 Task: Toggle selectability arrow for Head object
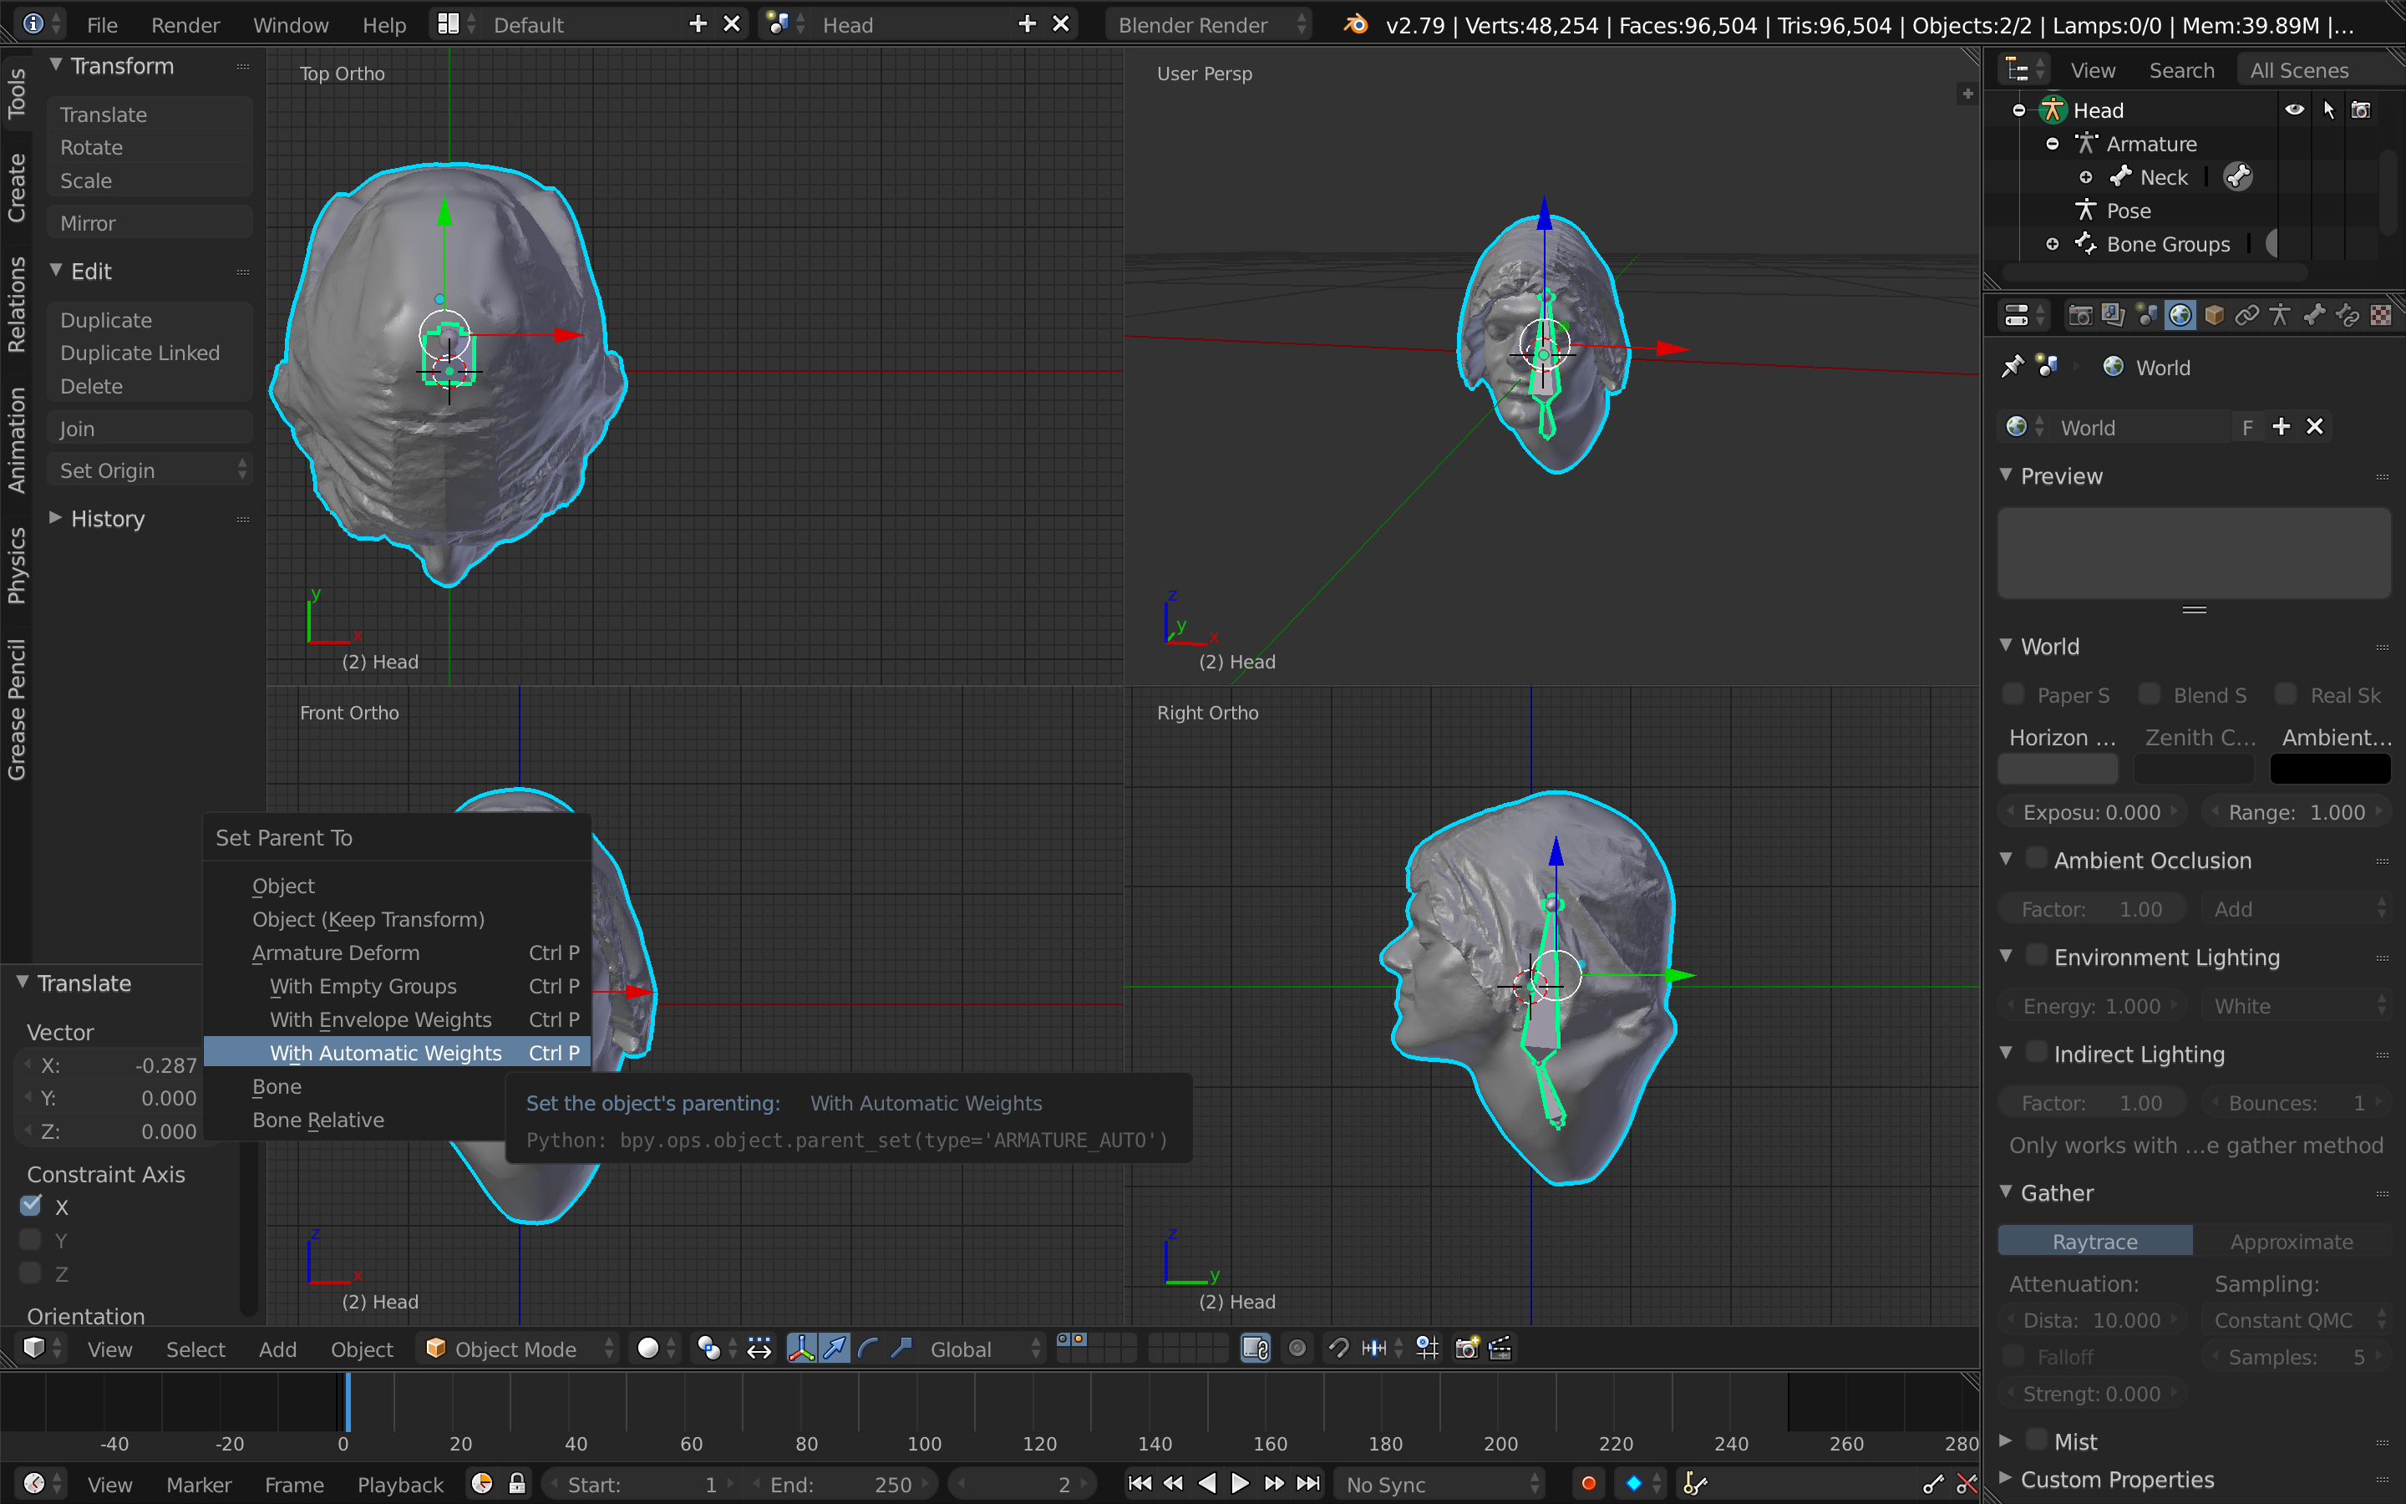click(x=2328, y=110)
